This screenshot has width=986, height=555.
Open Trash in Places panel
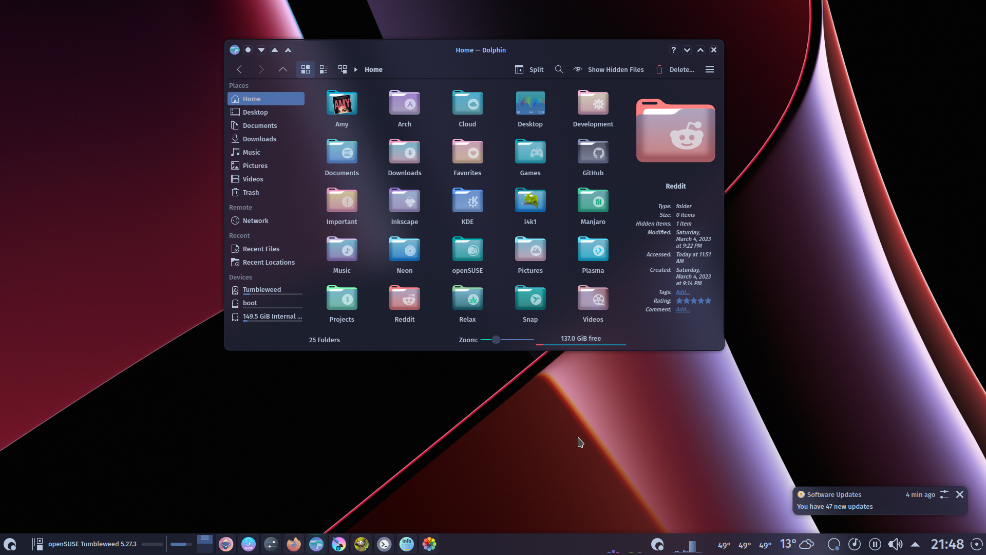[x=266, y=192]
